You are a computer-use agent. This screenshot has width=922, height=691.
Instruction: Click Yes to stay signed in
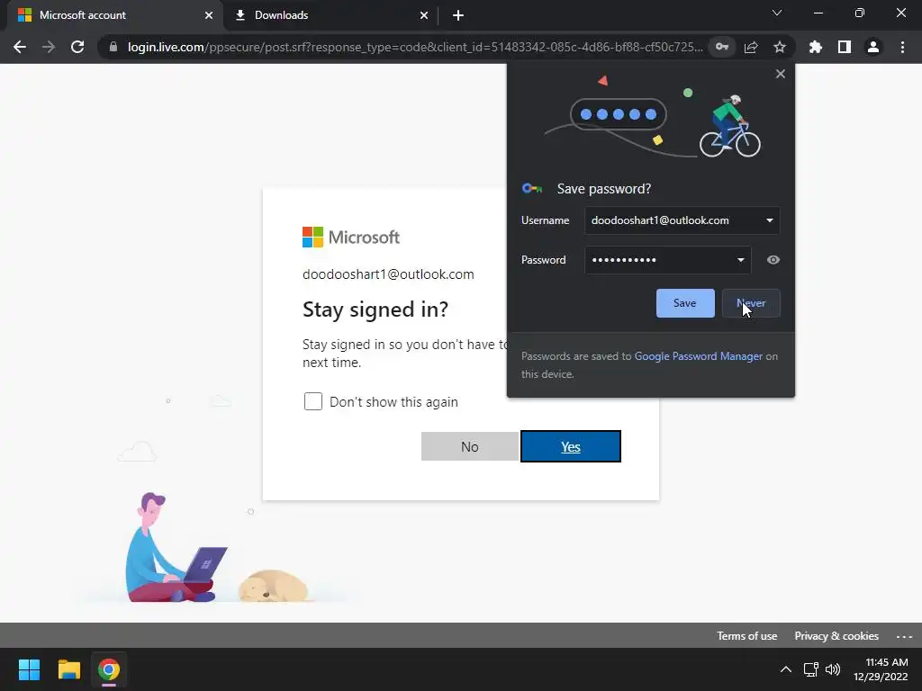pos(570,446)
